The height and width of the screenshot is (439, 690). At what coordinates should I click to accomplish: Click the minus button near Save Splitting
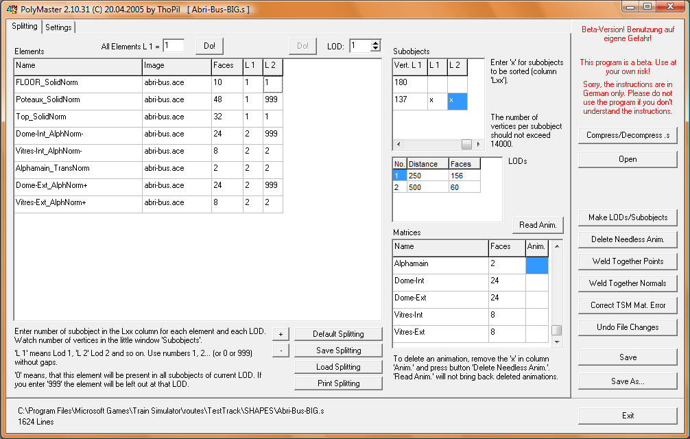(281, 351)
